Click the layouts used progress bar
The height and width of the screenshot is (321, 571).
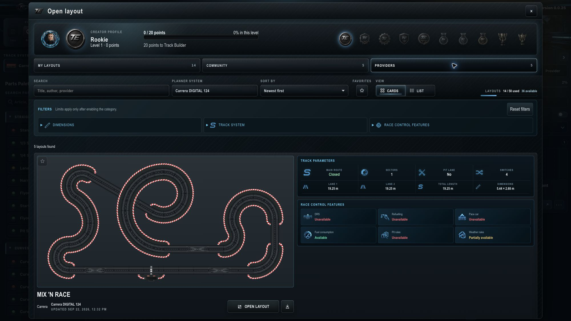509,96
